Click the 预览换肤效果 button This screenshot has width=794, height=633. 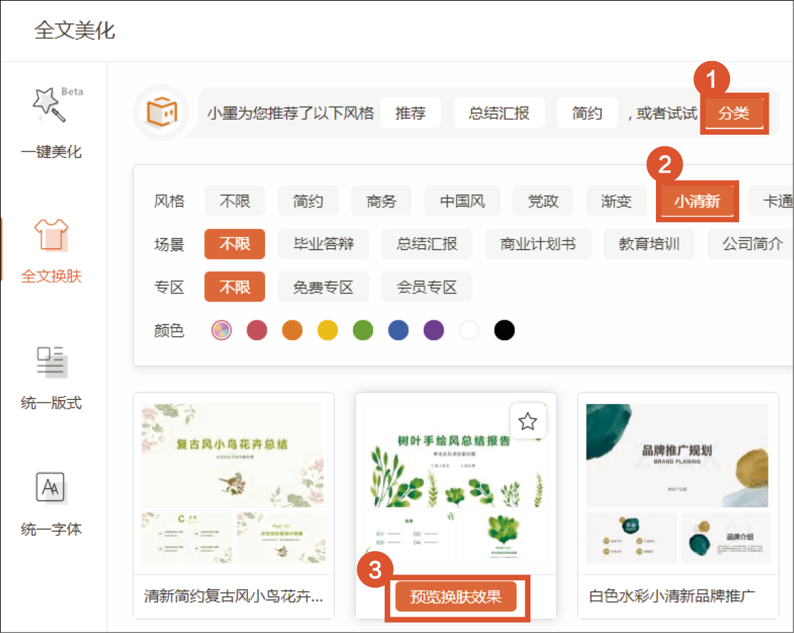click(x=455, y=597)
